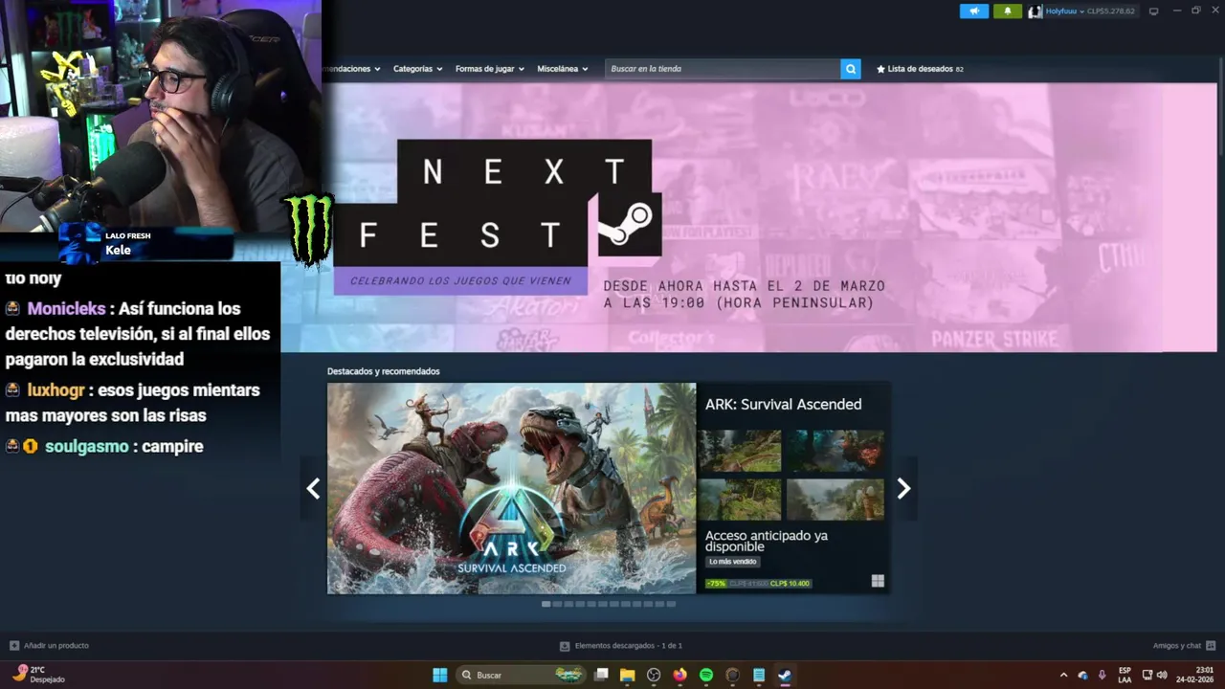Screen dimensions: 1225x689
Task: Switch Steam to Big Picture mode icon
Action: [1153, 11]
